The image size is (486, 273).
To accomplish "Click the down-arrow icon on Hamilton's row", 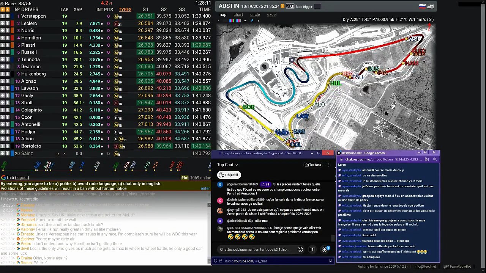I will tap(7, 38).
